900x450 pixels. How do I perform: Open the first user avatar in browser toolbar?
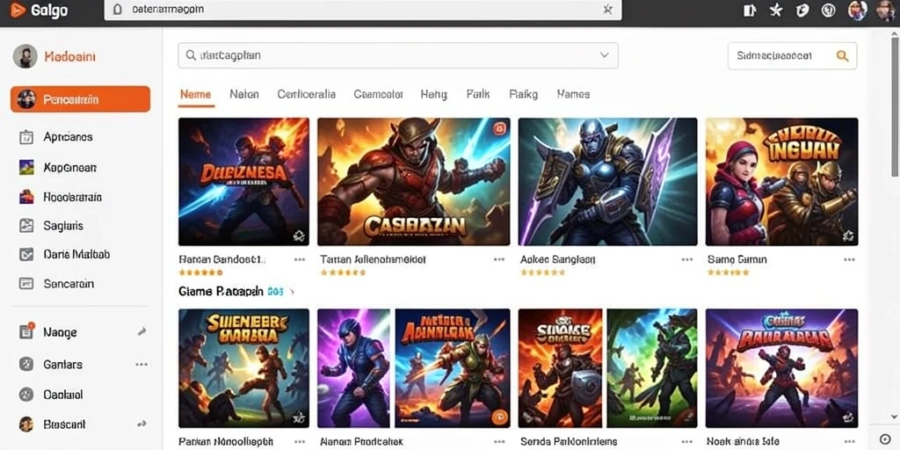pyautogui.click(x=857, y=11)
